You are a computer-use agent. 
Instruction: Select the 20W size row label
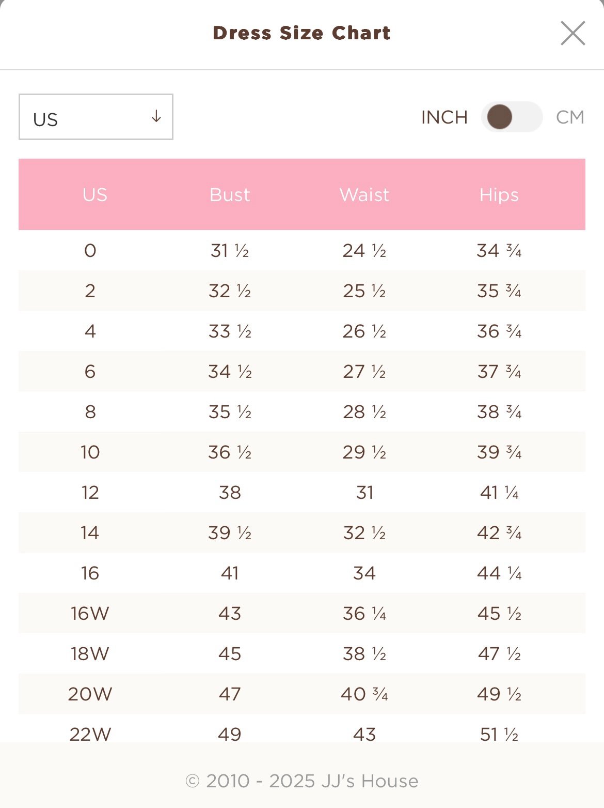point(90,694)
